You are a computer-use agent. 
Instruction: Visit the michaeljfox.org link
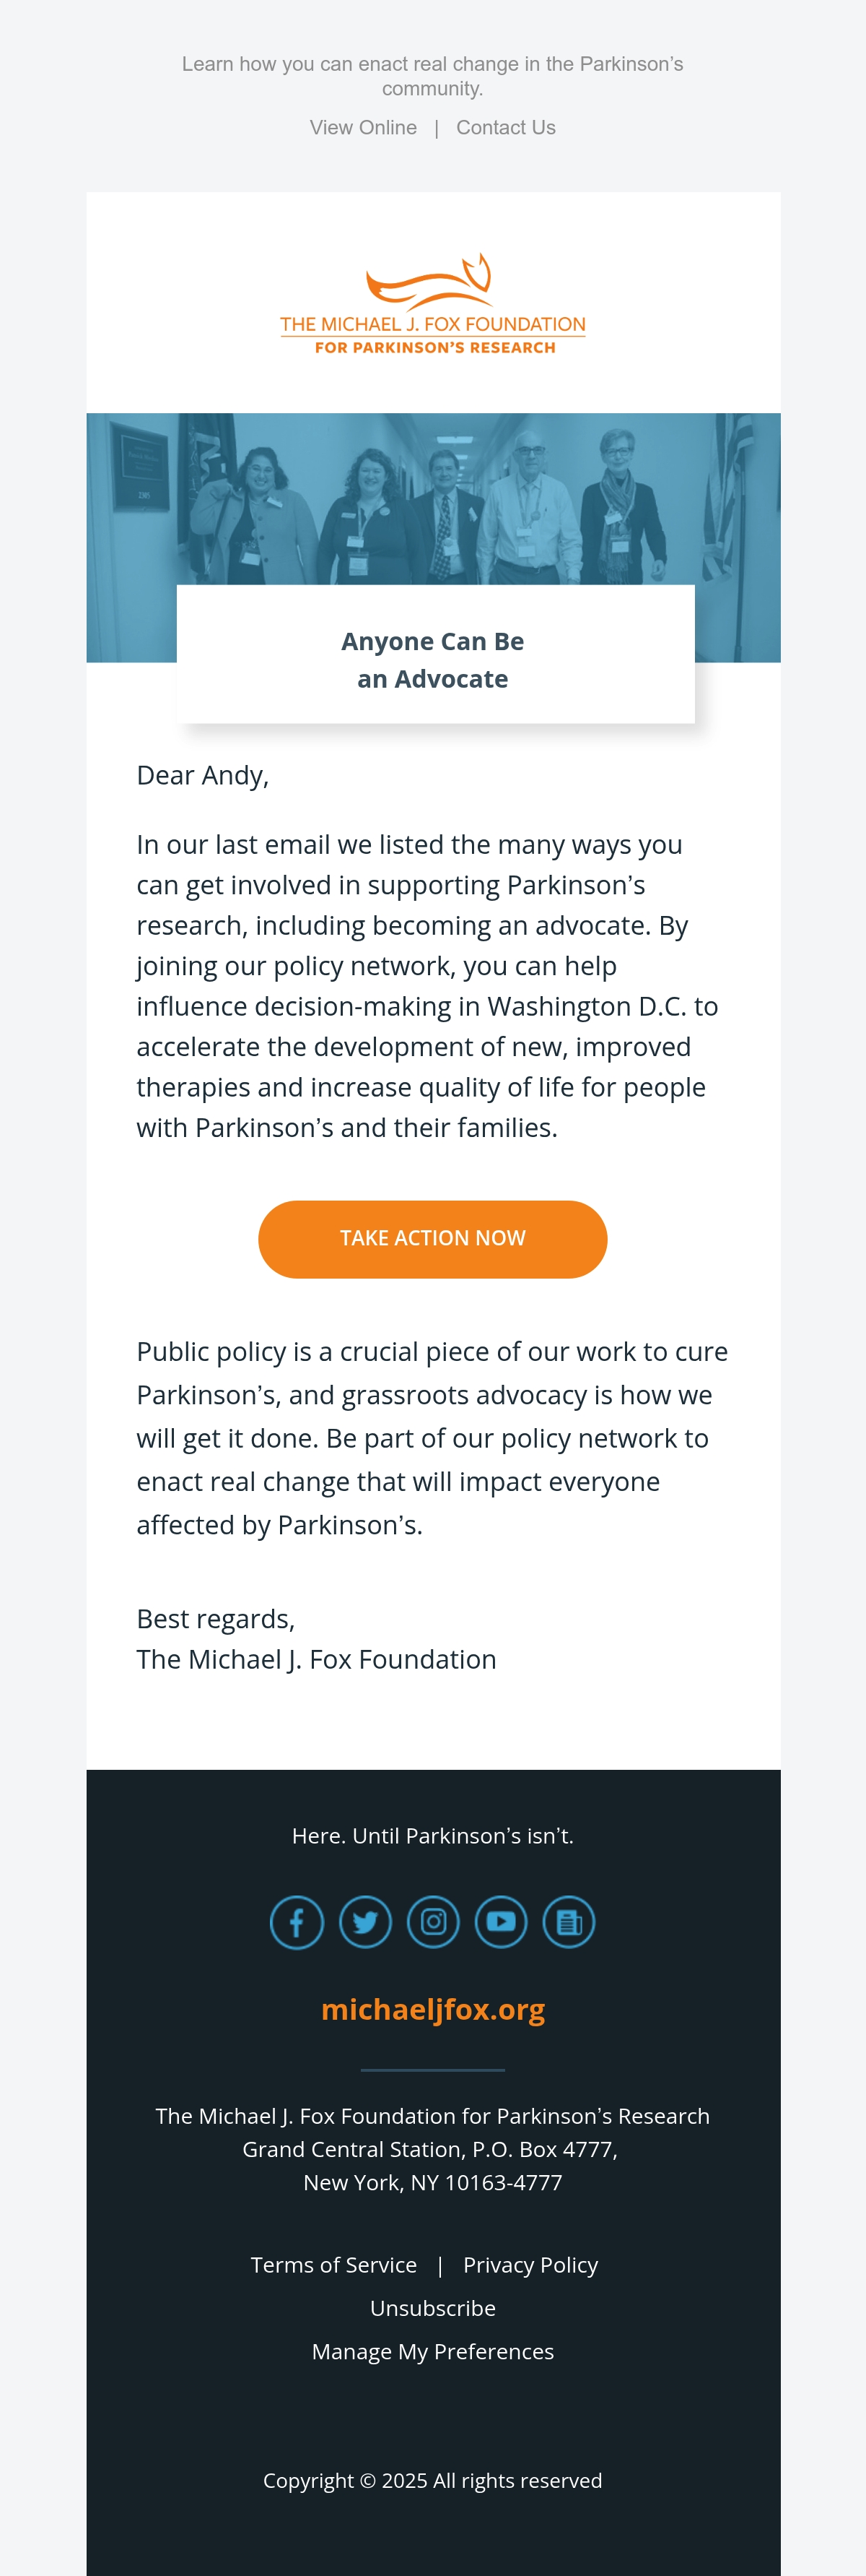tap(432, 2008)
